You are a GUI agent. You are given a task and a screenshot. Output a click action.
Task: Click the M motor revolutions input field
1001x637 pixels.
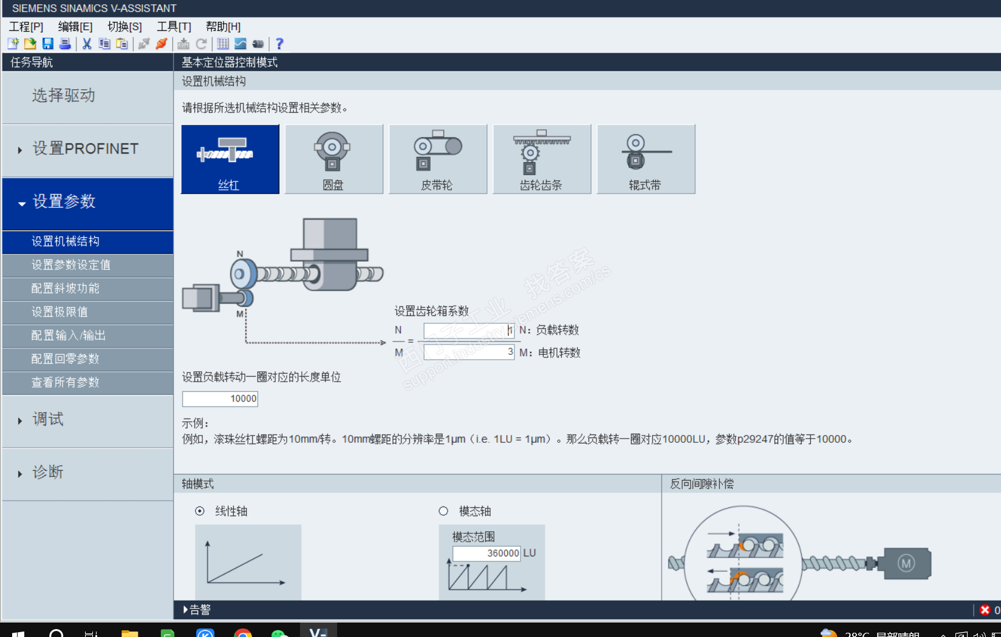(x=469, y=352)
